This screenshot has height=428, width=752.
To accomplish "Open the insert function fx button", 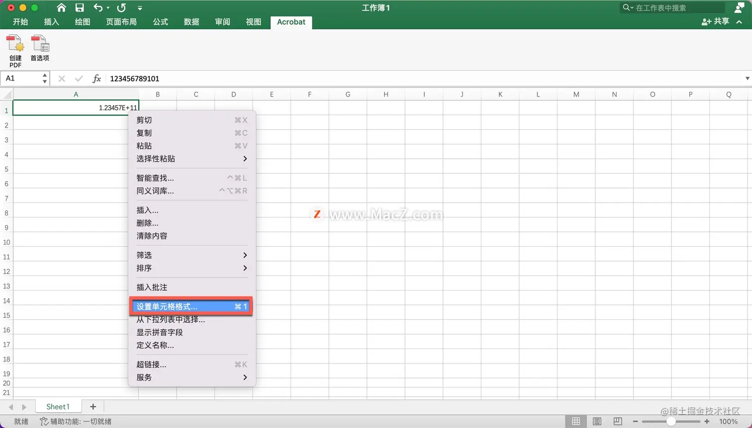I will [96, 78].
